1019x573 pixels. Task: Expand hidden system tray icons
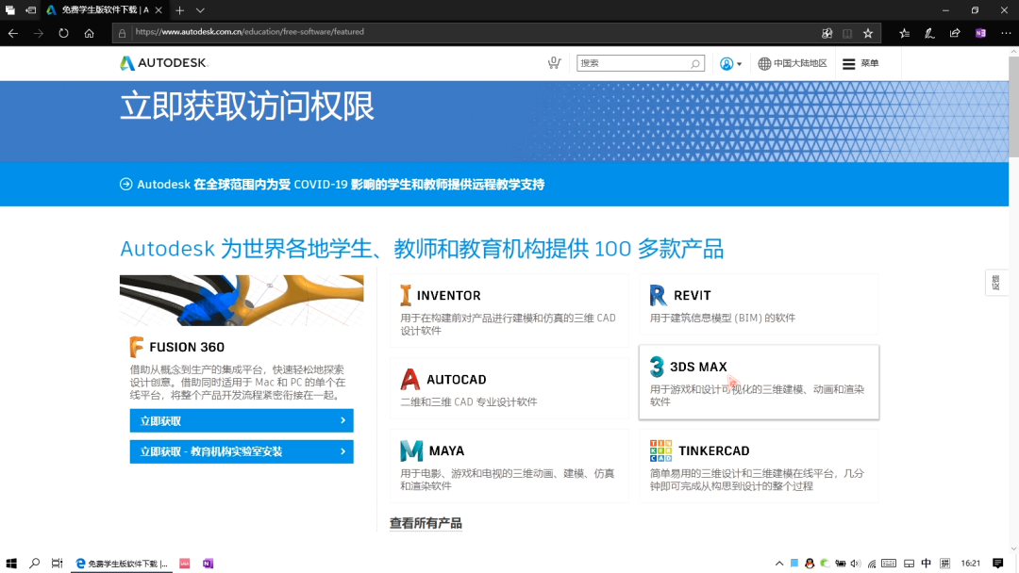pos(779,564)
